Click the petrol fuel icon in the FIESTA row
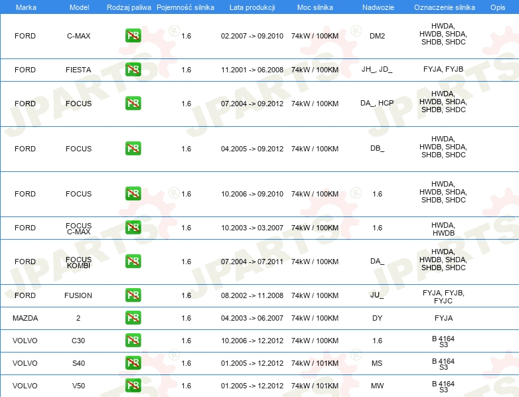The width and height of the screenshot is (519, 397). (x=133, y=70)
